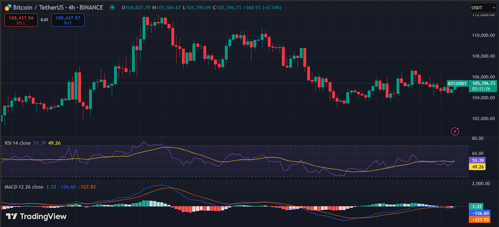Click the open value O104,827.79
499x227 pixels.
pos(136,7)
